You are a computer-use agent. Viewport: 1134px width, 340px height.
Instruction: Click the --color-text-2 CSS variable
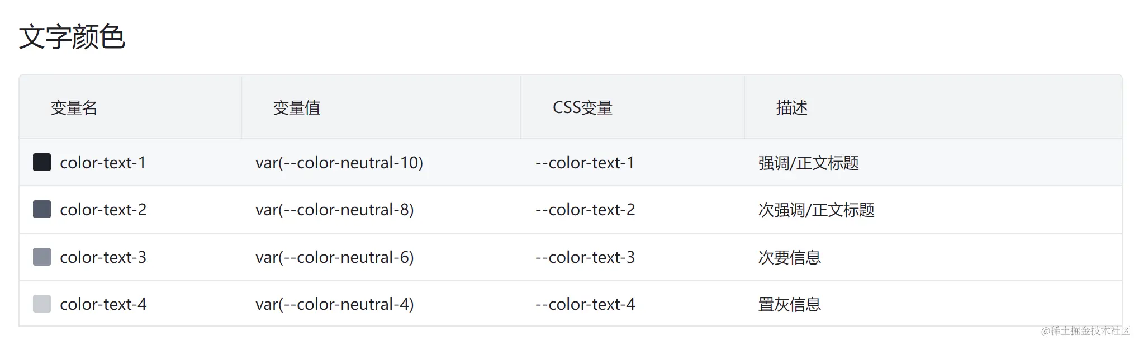tap(585, 210)
